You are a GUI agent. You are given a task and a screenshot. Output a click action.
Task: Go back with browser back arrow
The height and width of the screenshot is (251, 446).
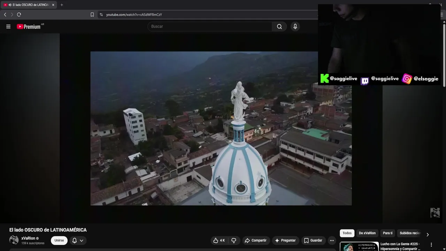point(5,15)
